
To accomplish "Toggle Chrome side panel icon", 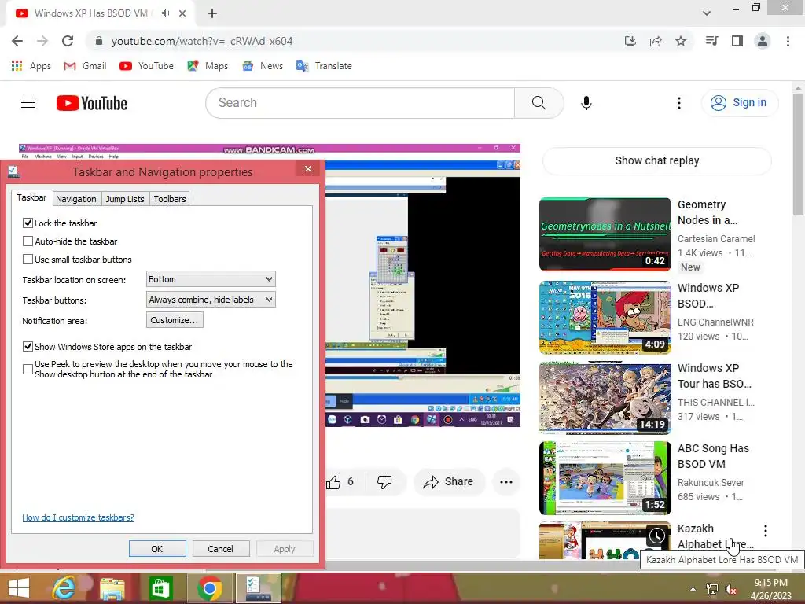I will click(737, 41).
